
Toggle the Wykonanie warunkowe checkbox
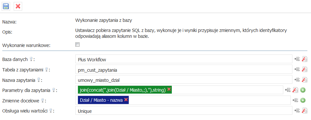click(x=77, y=45)
